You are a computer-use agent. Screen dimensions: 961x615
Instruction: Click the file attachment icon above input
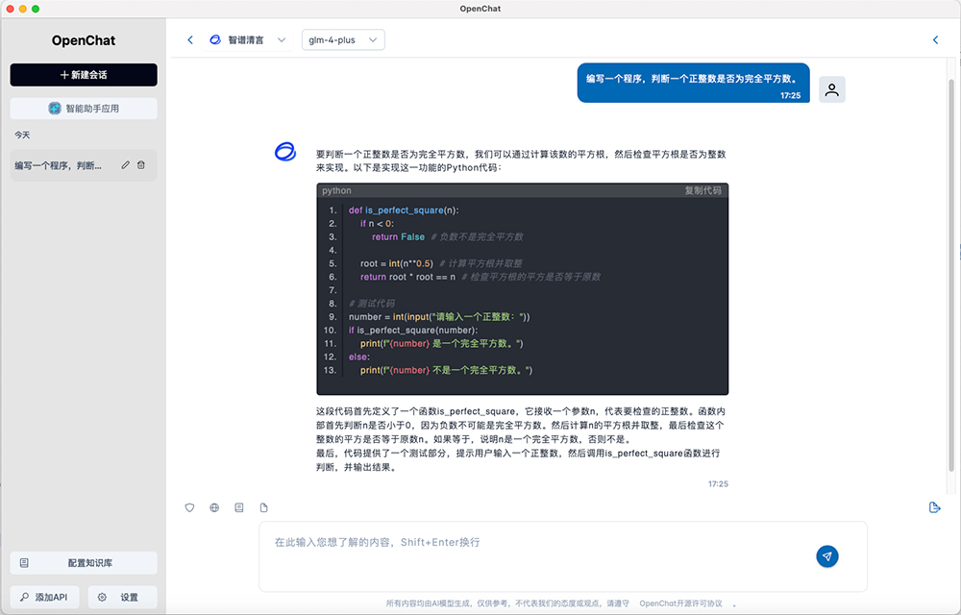pos(264,507)
